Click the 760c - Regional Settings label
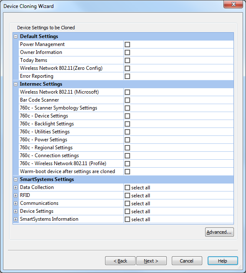Viewport: 246px width, 273px height. [46, 148]
